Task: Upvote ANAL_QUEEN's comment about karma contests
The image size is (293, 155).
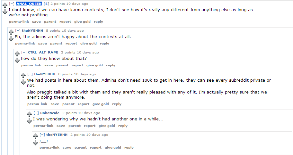Action: point(5,5)
